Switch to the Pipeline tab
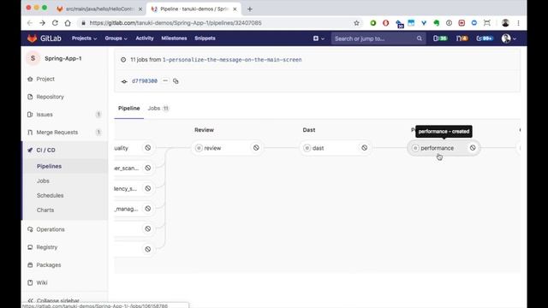This screenshot has height=308, width=548. point(129,109)
